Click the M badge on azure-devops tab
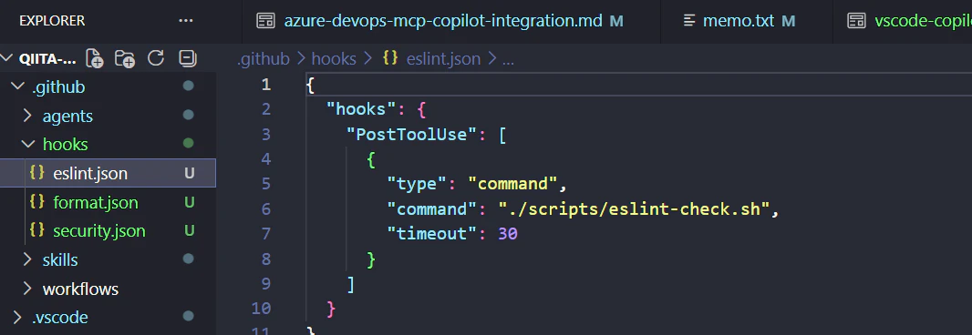The height and width of the screenshot is (335, 972). (x=615, y=21)
